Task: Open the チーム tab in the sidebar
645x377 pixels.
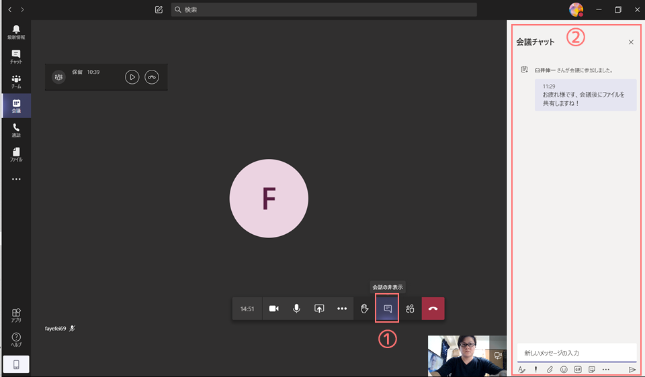Action: pos(16,82)
